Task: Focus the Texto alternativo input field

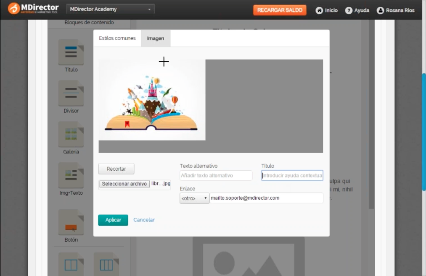Action: [x=216, y=175]
